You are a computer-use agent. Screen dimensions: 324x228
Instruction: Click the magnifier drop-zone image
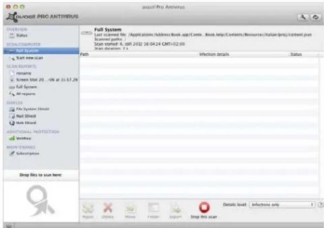[41, 201]
